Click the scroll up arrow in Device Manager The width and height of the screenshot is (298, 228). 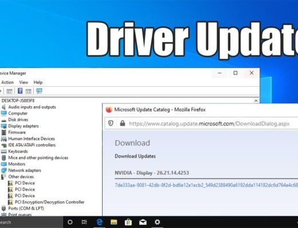click(x=256, y=101)
